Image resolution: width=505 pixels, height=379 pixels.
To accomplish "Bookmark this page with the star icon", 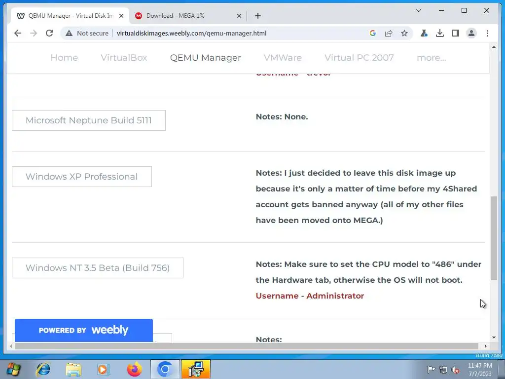I will 404,33.
